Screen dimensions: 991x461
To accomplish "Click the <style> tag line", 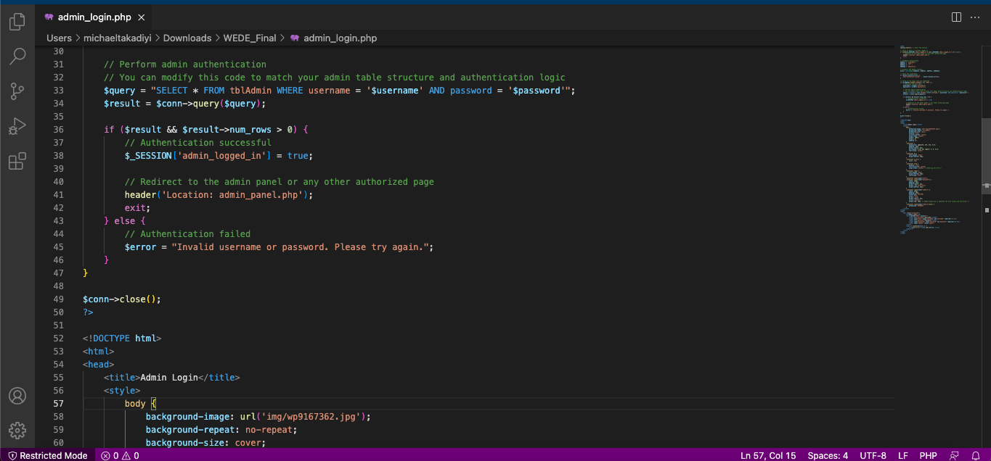I will tap(122, 391).
